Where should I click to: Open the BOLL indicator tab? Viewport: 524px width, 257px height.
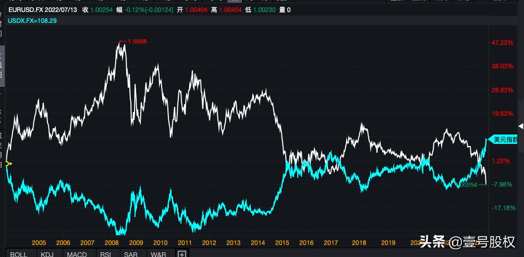pos(18,254)
